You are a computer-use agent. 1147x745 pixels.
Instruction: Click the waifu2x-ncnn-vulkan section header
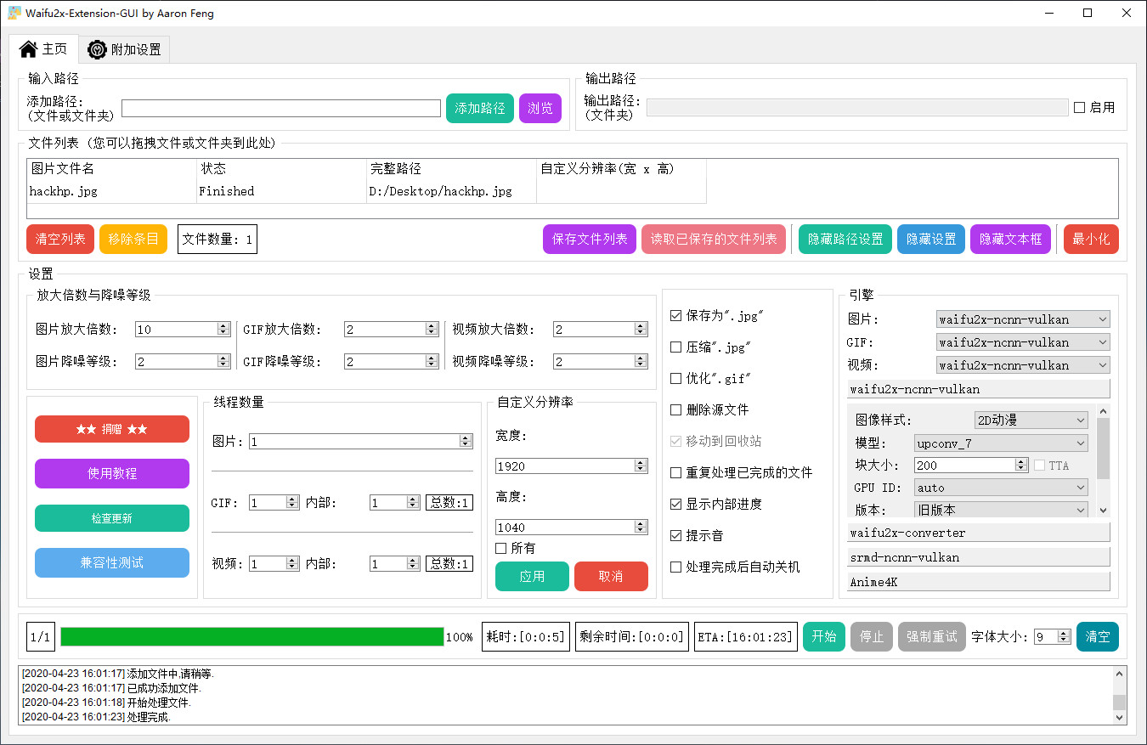point(979,389)
